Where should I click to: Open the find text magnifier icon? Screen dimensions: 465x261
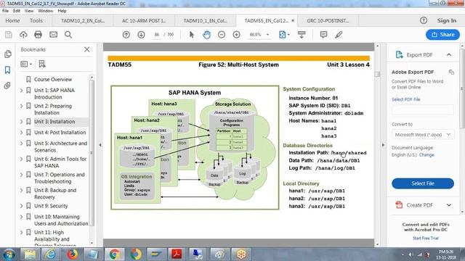(x=68, y=35)
